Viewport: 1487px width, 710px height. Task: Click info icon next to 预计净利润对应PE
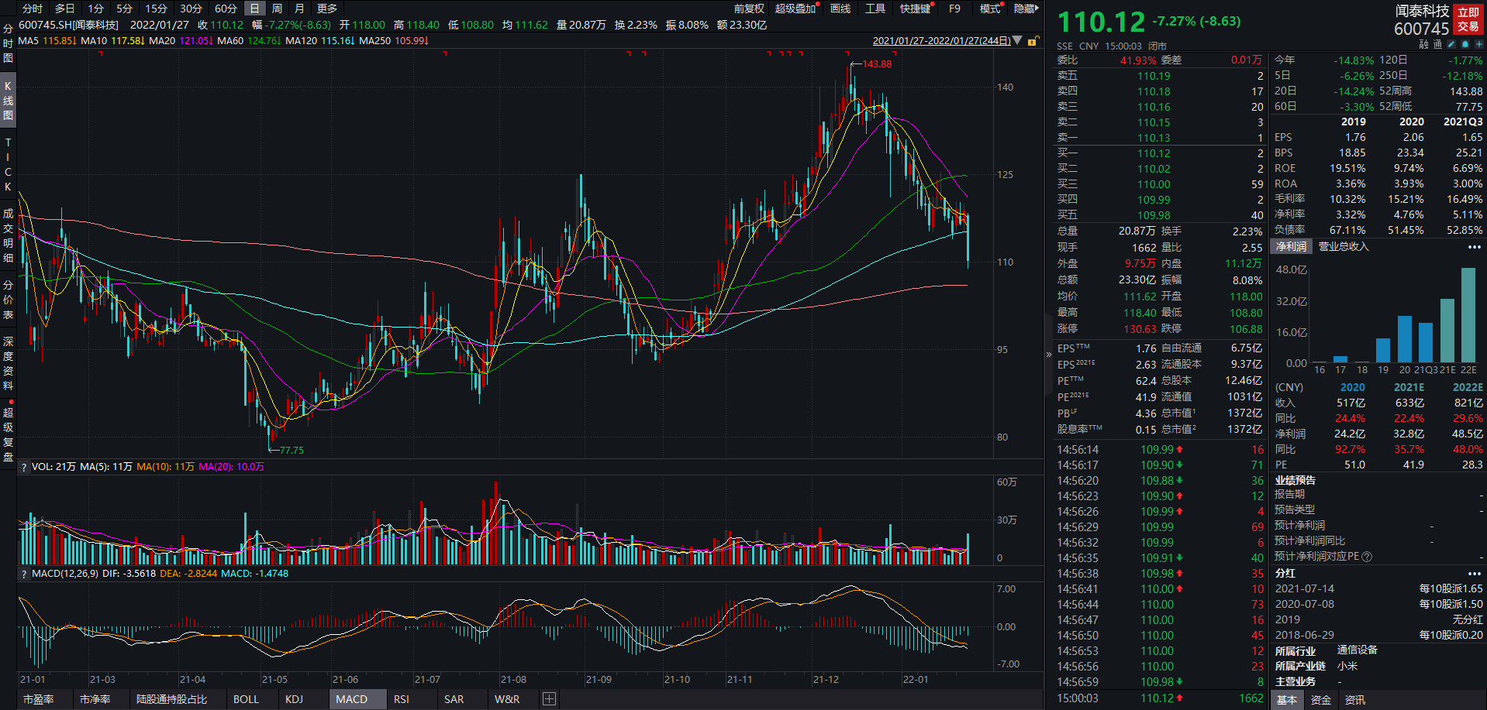1367,556
